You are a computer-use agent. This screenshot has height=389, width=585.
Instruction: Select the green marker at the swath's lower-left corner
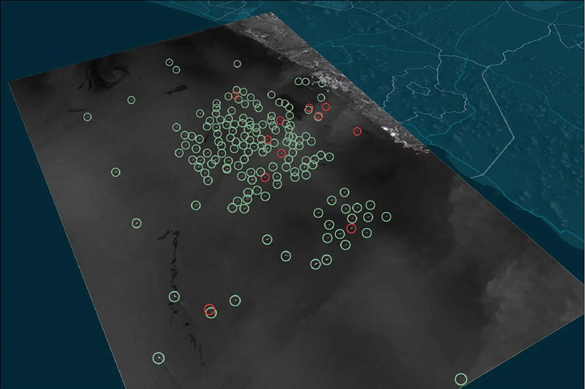click(159, 358)
